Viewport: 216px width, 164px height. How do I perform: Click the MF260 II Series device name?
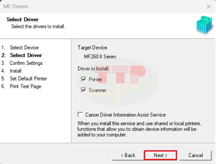[x=100, y=57]
